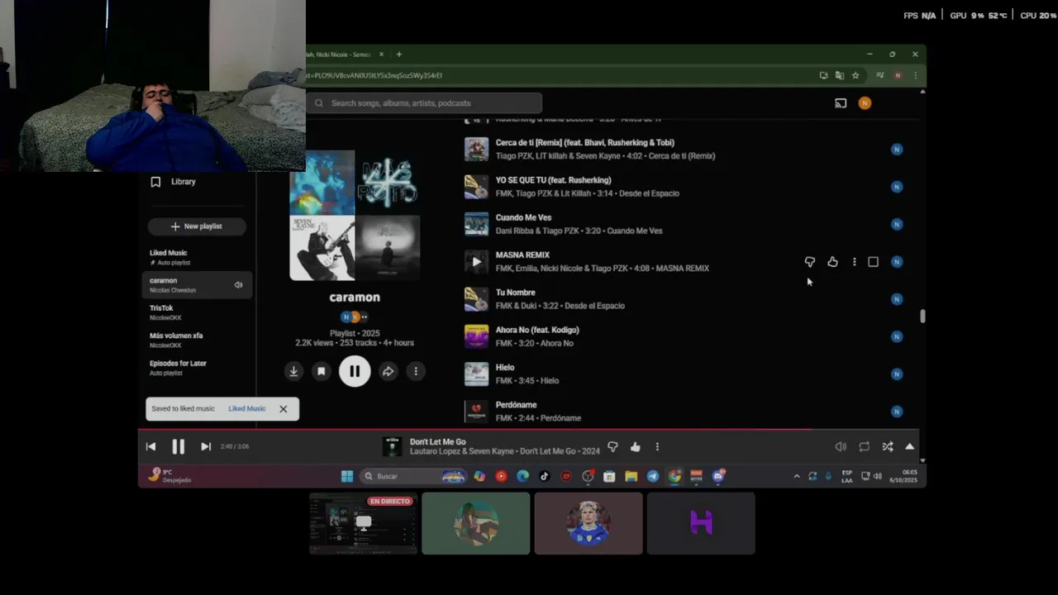Click the Tu Nombre album thumbnail
Screen dimensions: 1058x595
click(x=476, y=299)
